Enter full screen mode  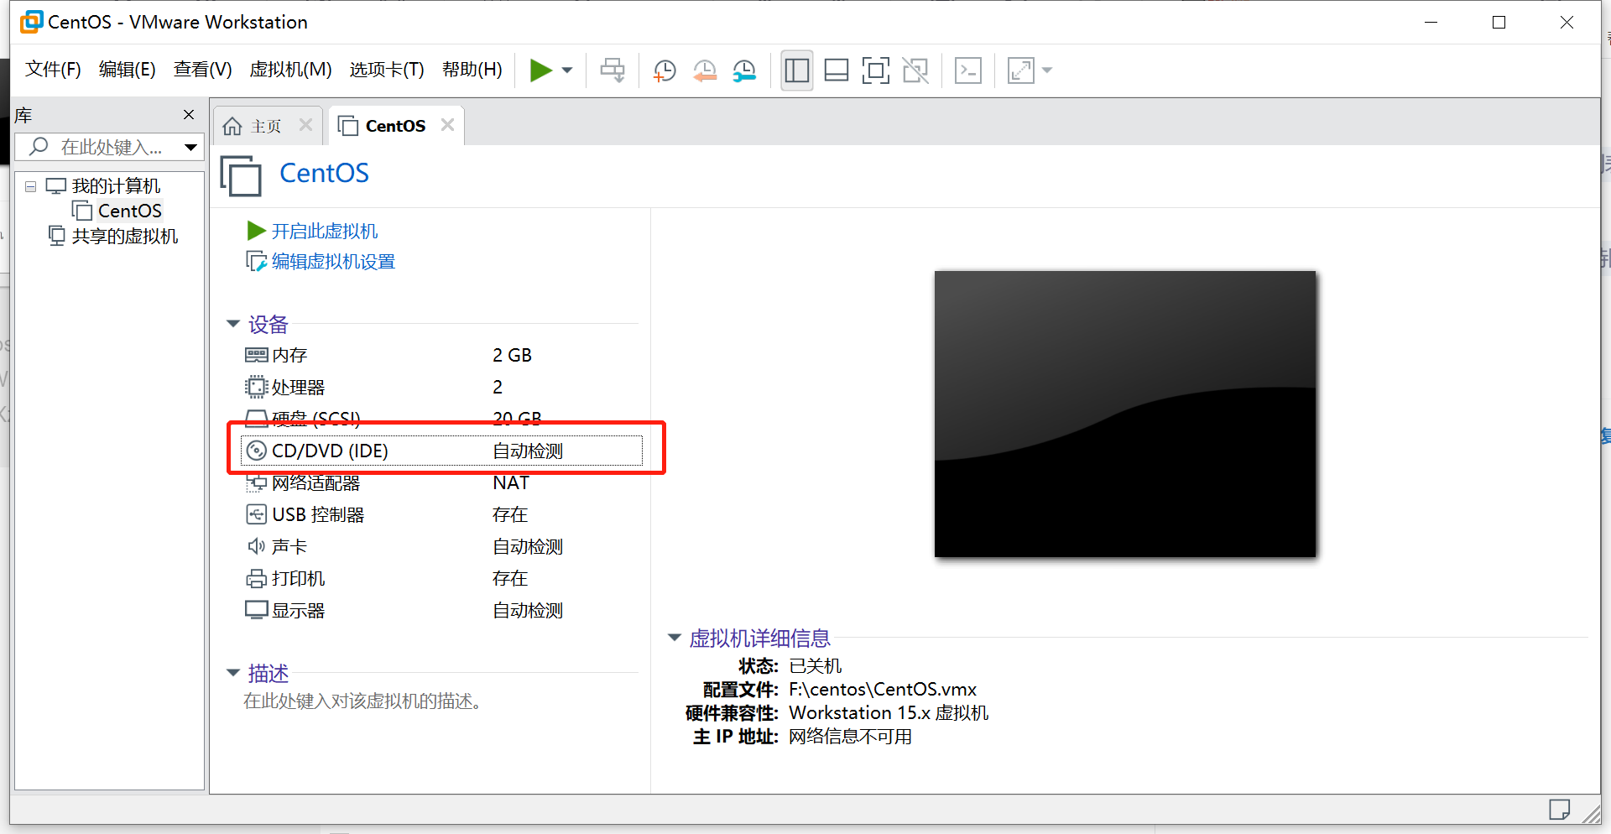(875, 70)
